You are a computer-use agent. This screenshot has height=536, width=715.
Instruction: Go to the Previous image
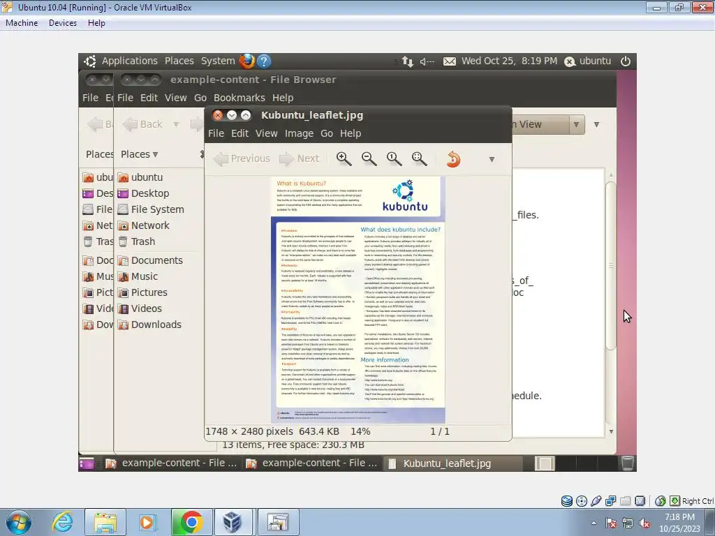pos(242,158)
